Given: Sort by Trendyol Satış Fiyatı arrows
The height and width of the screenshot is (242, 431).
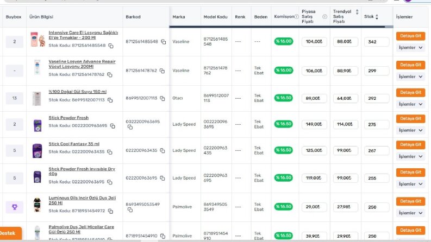Looking at the screenshot, I should tap(357, 12).
